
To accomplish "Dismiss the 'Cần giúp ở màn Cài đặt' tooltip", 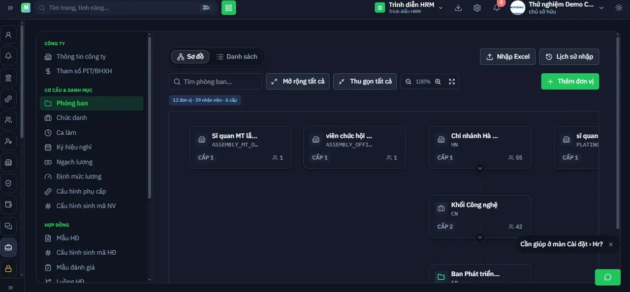I will tap(611, 244).
